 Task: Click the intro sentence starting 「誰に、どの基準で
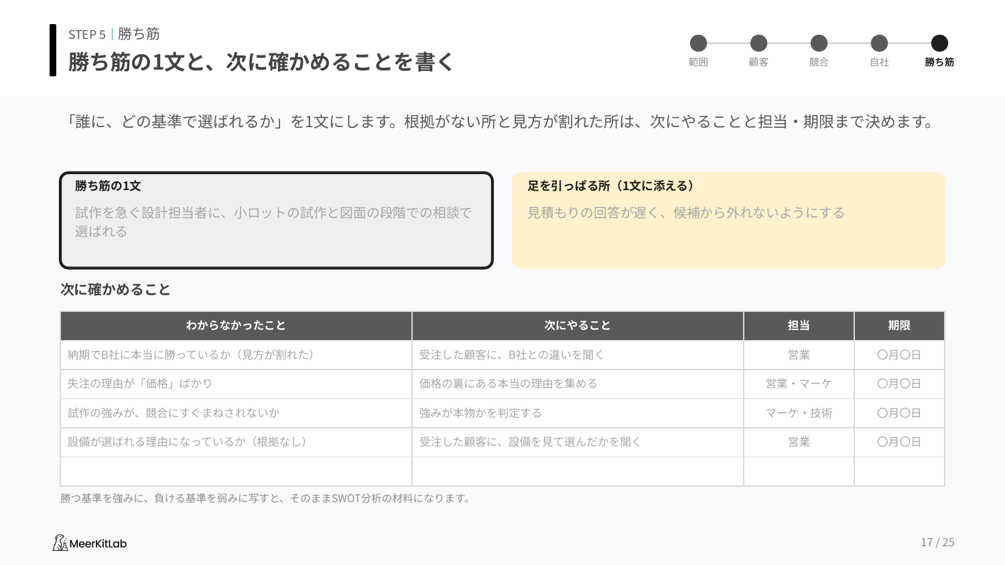[x=500, y=122]
